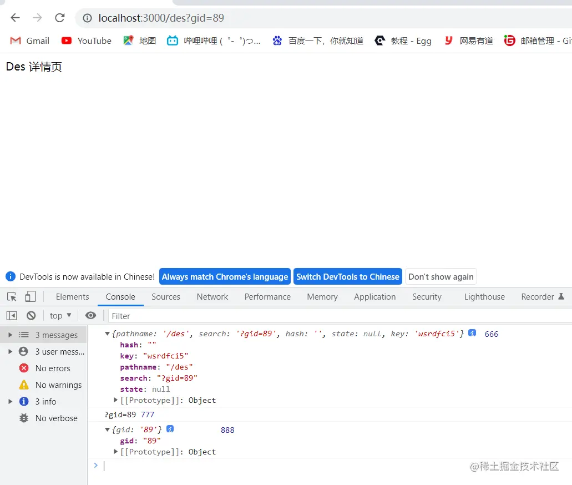The height and width of the screenshot is (485, 572).
Task: Click Always match Chrome's language button
Action: [225, 276]
